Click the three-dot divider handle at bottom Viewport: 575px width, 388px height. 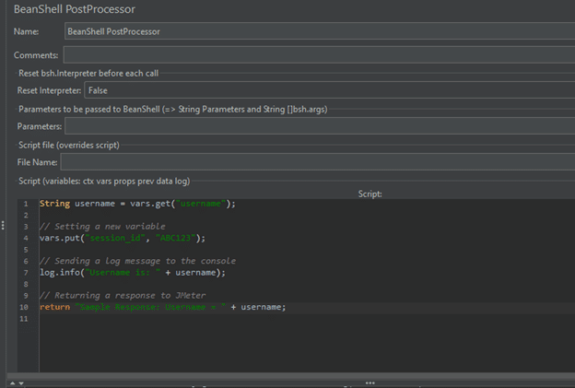(x=370, y=382)
